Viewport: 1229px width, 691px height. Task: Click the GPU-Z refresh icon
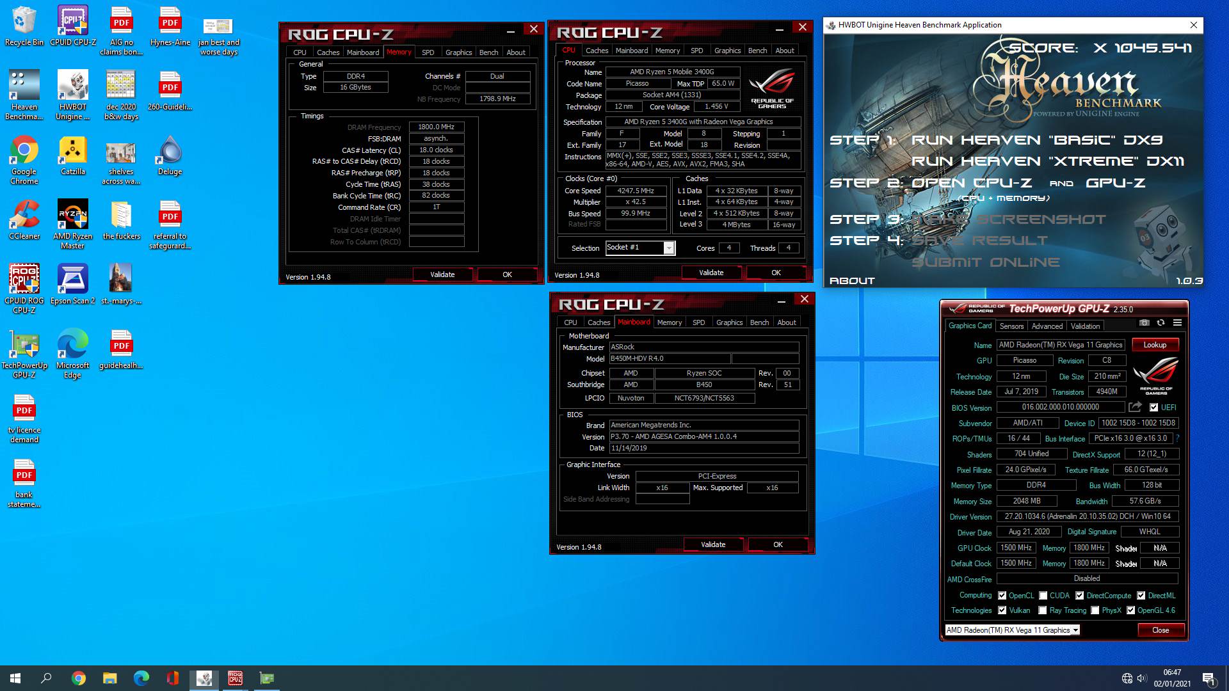pyautogui.click(x=1161, y=323)
